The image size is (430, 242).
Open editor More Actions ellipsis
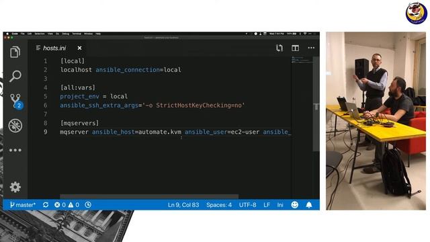(311, 48)
